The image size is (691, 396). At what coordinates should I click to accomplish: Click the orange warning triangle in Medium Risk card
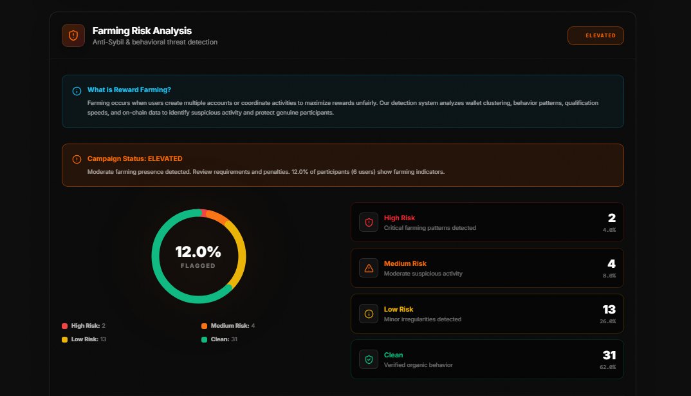point(369,268)
